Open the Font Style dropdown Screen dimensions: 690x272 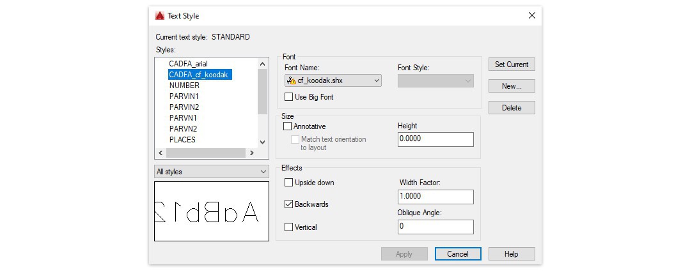[x=435, y=81]
